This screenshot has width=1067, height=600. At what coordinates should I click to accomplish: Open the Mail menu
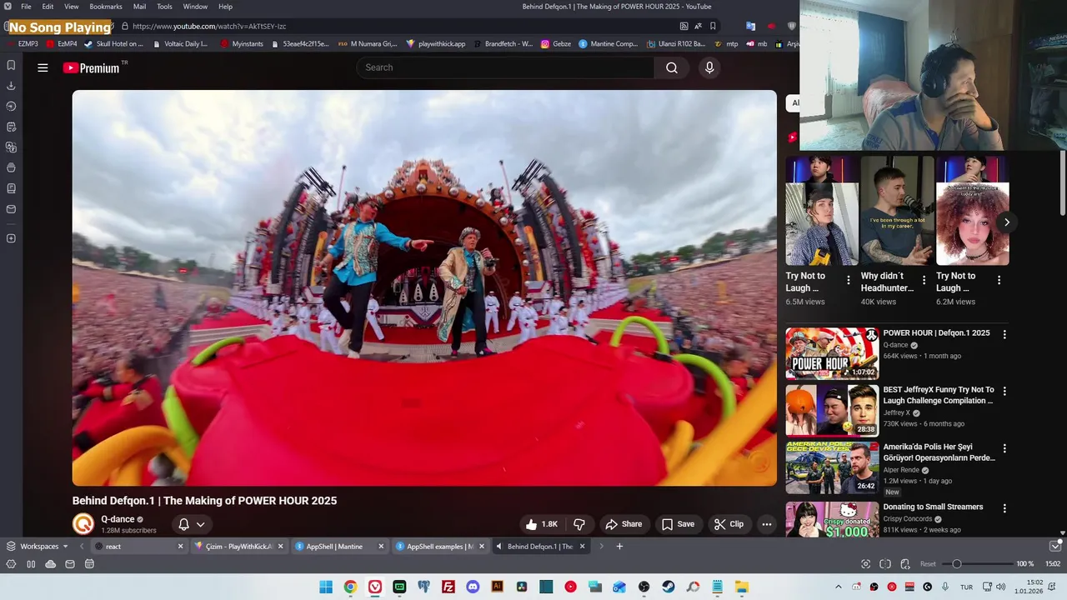click(139, 7)
